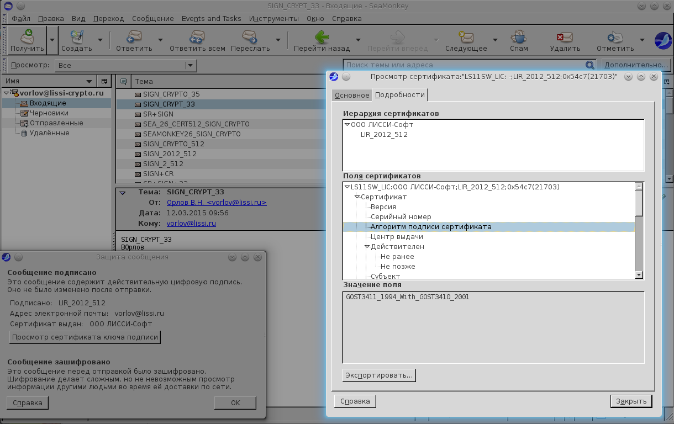The height and width of the screenshot is (424, 674).
Task: Collapse the message header twisty
Action: click(x=123, y=193)
